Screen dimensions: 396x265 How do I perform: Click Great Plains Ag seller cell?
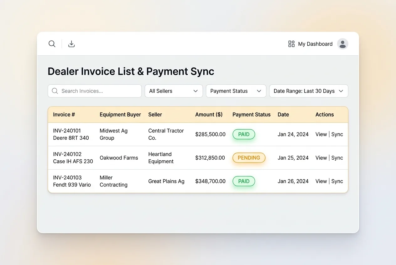pos(166,181)
